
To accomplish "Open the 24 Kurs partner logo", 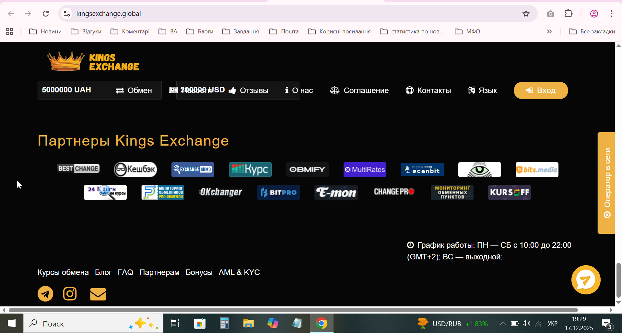I will coord(105,192).
